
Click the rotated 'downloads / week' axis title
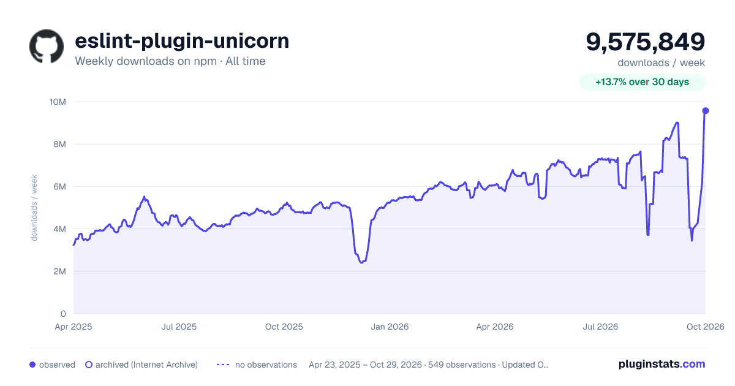pyautogui.click(x=35, y=208)
